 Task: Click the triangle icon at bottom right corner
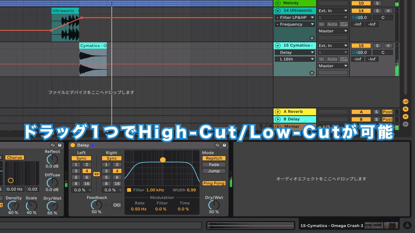coord(407,225)
